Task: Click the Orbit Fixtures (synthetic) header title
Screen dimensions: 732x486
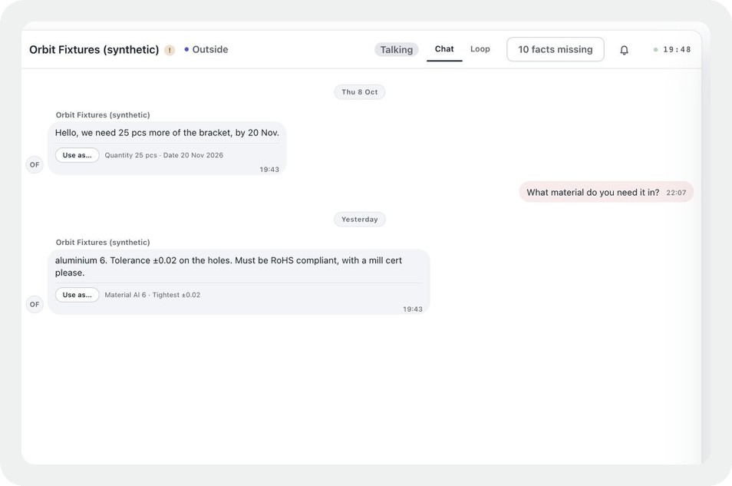Action: 94,50
